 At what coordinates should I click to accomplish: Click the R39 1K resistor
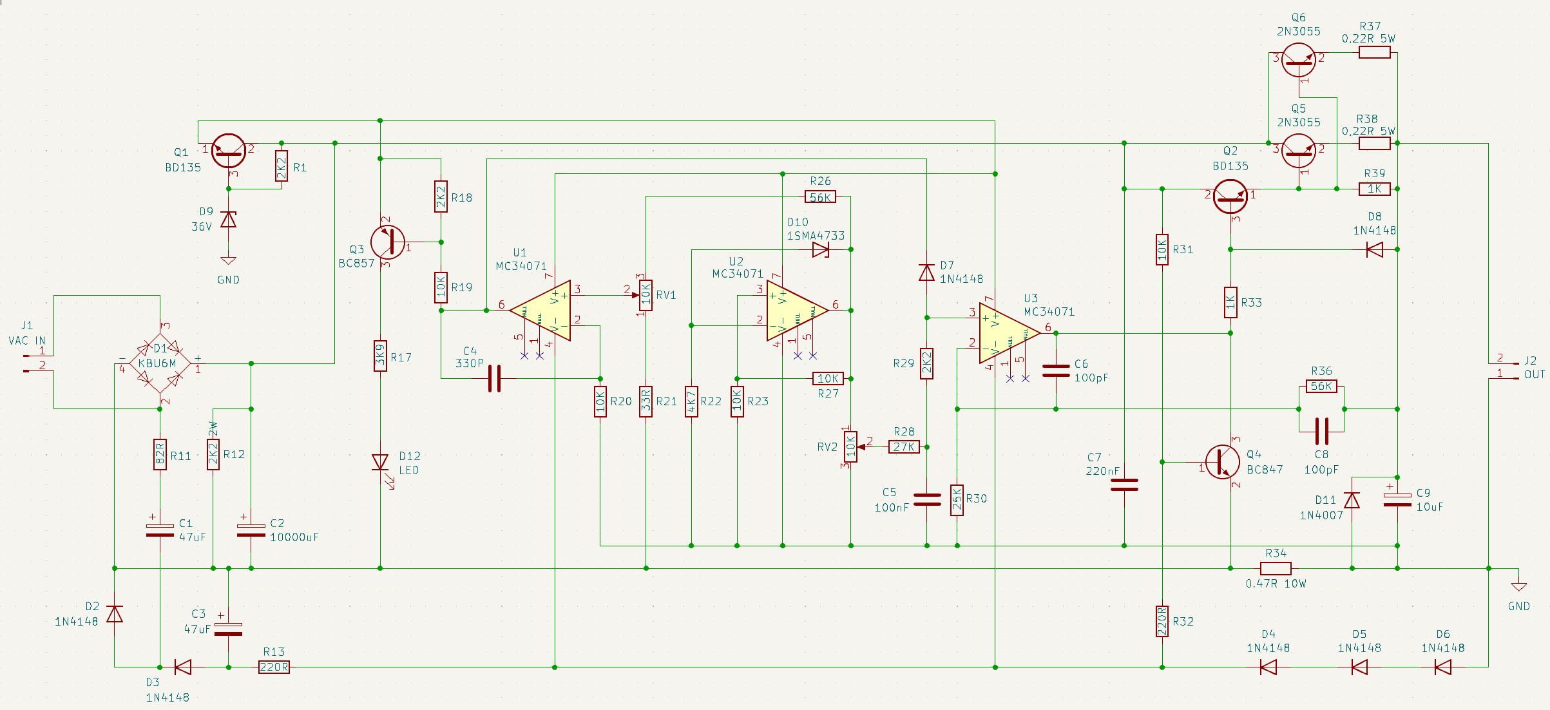coord(1375,189)
